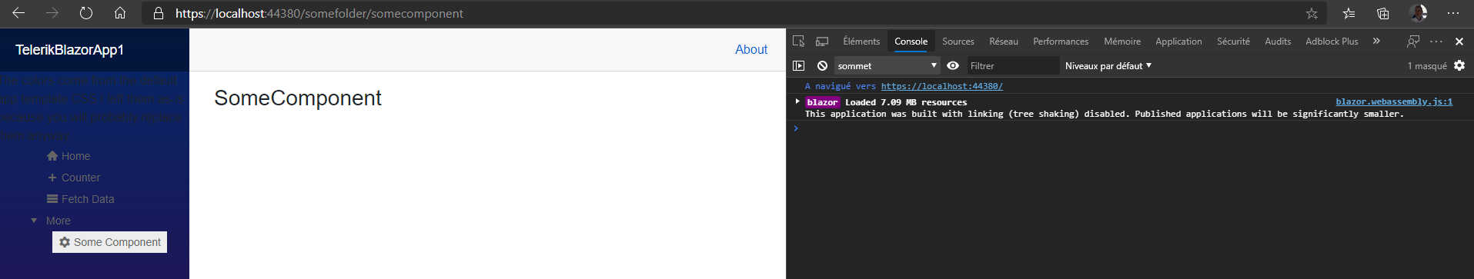Open the Éléments tab

861,42
